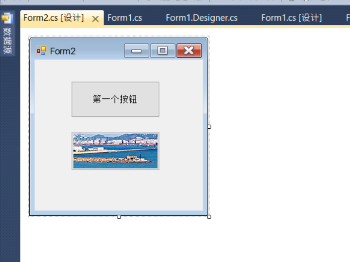
Task: Click the Form2 maximize button
Action: point(163,51)
